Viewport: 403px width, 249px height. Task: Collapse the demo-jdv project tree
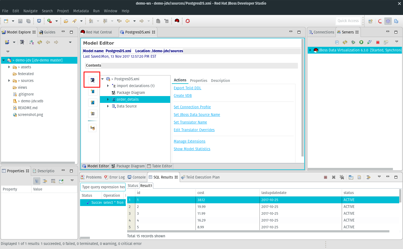(4, 60)
